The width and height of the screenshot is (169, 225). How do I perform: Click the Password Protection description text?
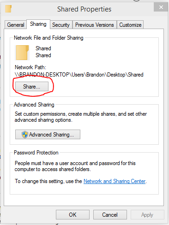coord(75,166)
